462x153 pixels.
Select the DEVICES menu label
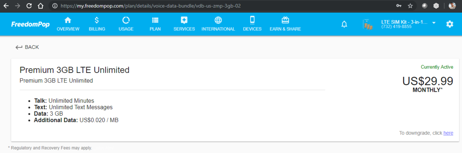click(252, 29)
